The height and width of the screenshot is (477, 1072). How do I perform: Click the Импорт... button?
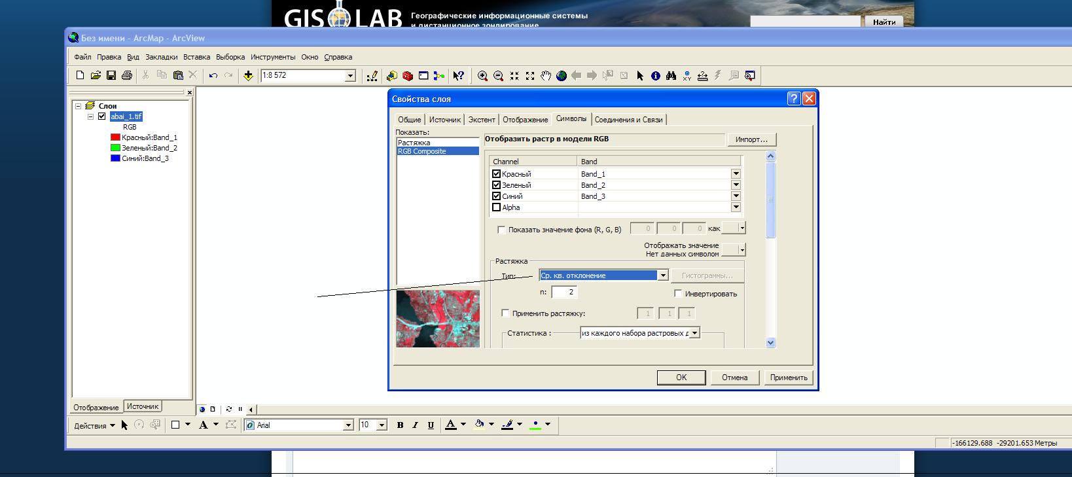pyautogui.click(x=751, y=139)
